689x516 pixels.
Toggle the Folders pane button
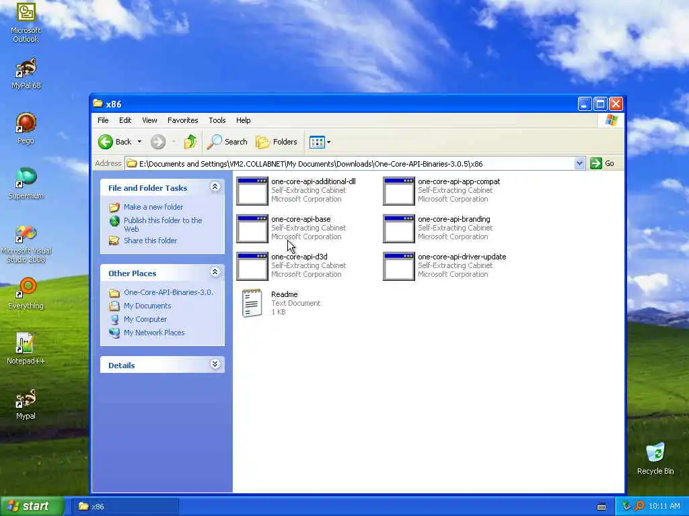[277, 142]
